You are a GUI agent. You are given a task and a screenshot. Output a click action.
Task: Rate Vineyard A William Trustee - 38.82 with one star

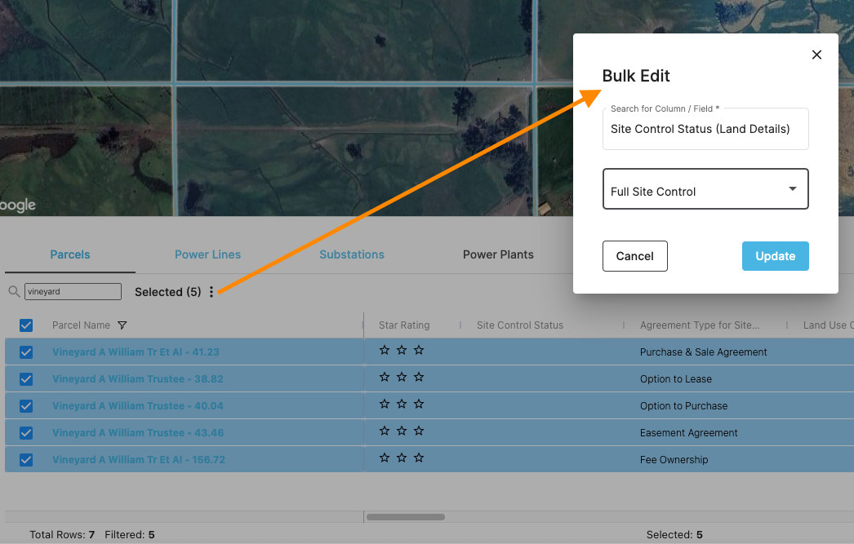click(385, 377)
